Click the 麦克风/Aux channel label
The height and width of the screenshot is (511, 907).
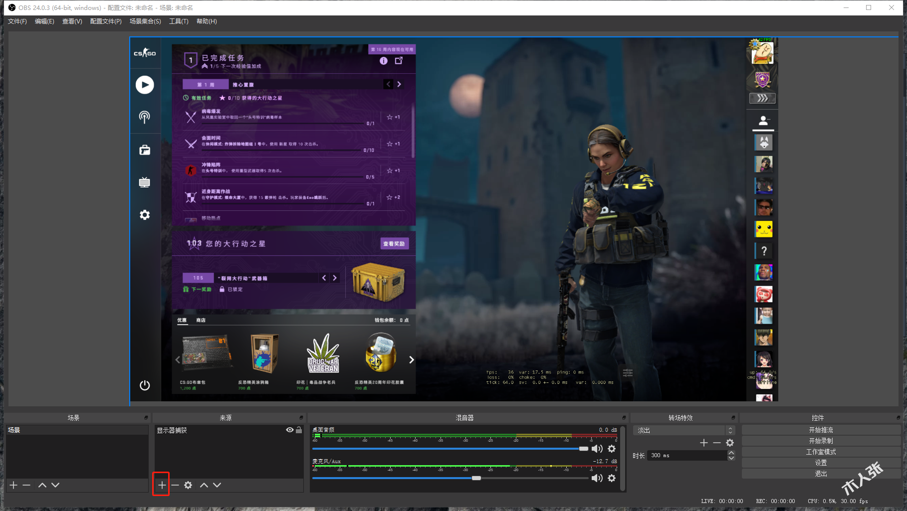(326, 461)
